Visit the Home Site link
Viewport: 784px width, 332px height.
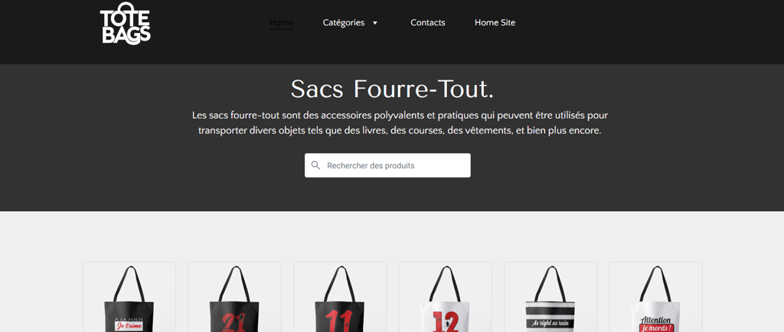pyautogui.click(x=495, y=22)
